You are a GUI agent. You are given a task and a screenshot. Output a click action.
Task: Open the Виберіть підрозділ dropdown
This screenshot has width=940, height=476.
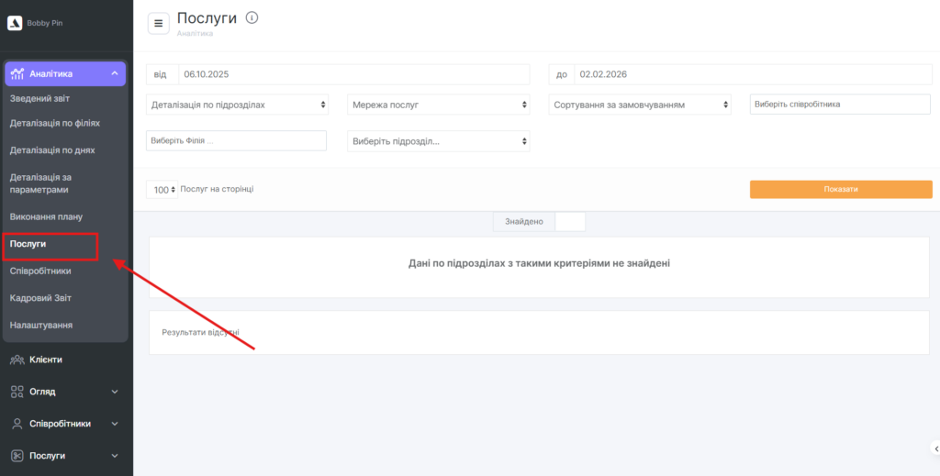[x=439, y=141]
